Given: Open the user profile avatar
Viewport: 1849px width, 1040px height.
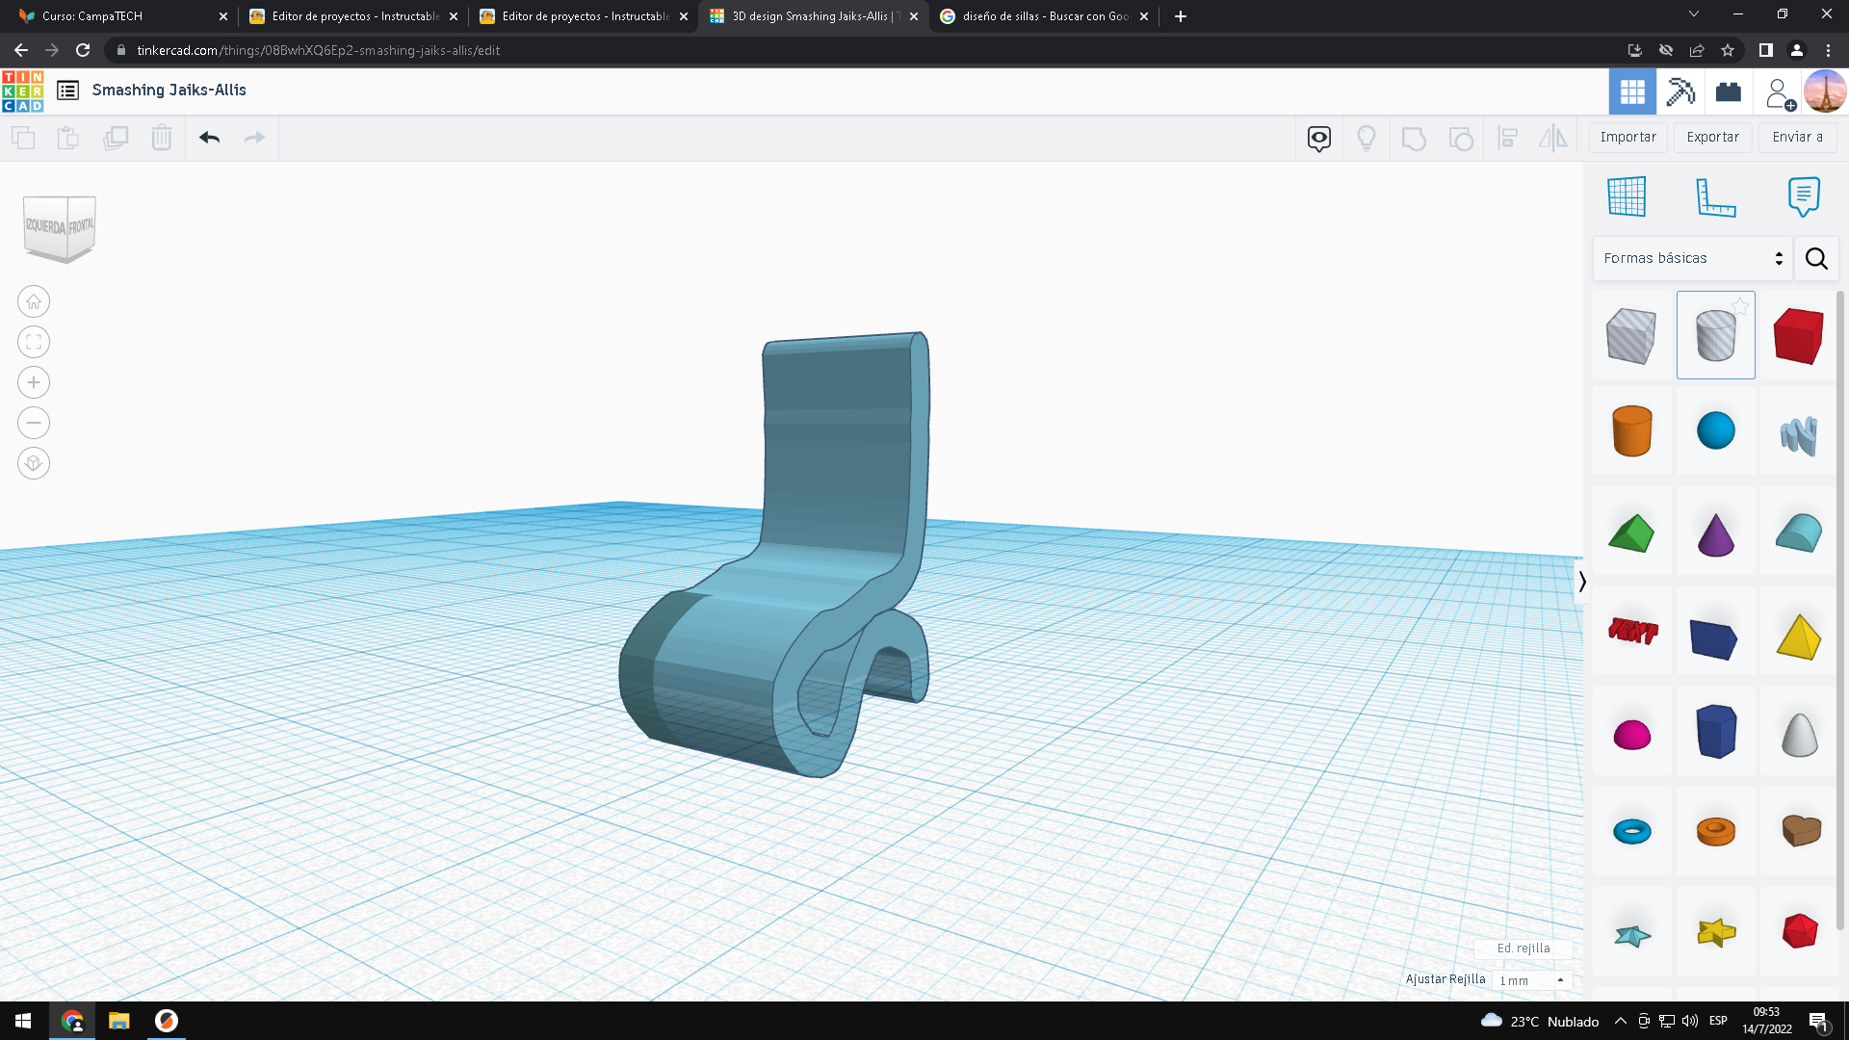Looking at the screenshot, I should click(1825, 91).
